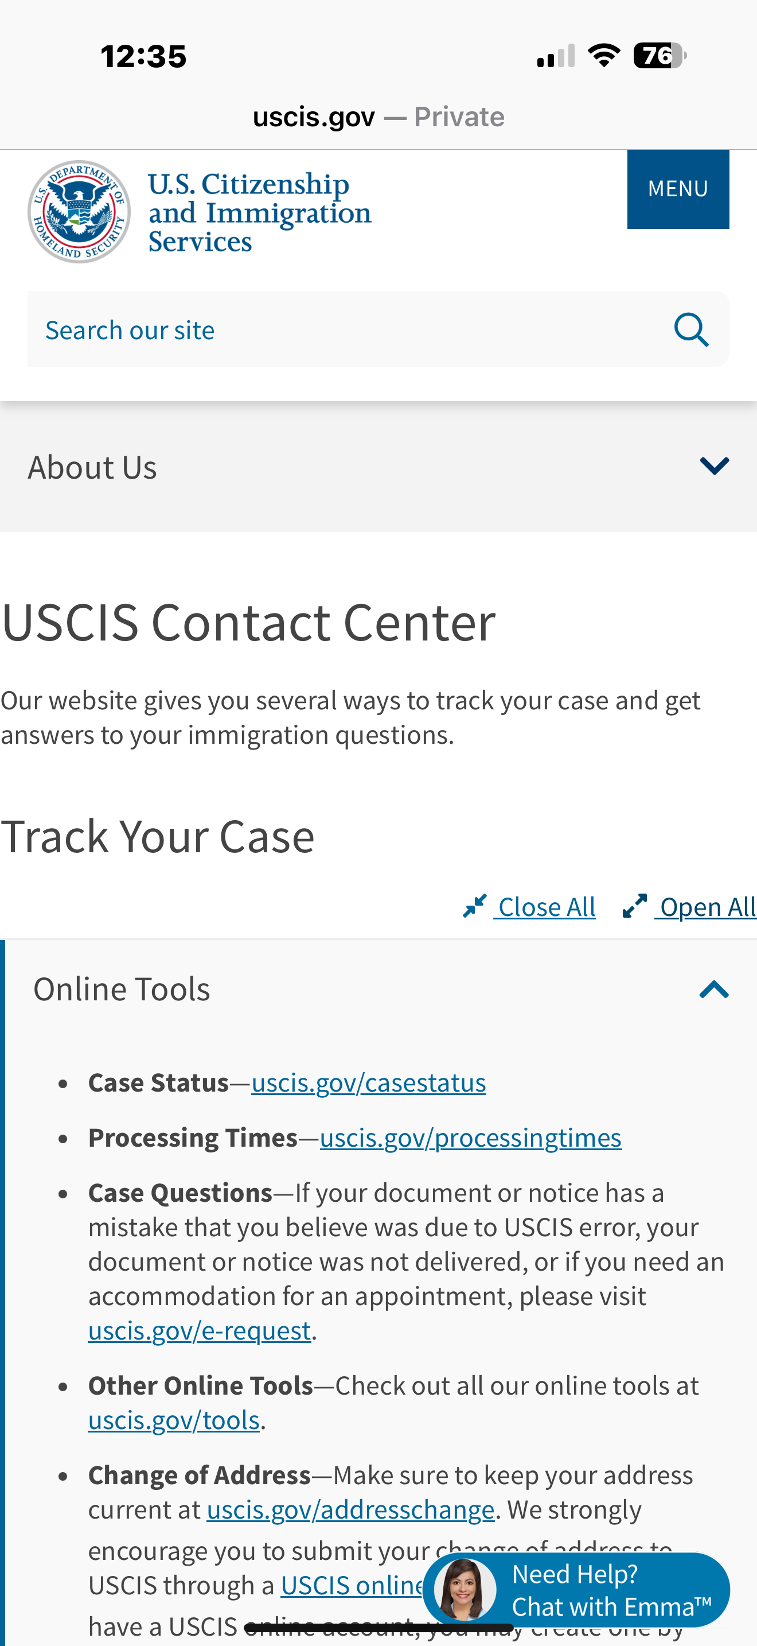Open the uscis.gov/casestatus link
The width and height of the screenshot is (757, 1646).
click(x=368, y=1083)
